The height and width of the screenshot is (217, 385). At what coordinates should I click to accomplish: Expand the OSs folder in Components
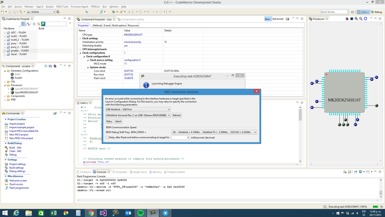[5, 82]
